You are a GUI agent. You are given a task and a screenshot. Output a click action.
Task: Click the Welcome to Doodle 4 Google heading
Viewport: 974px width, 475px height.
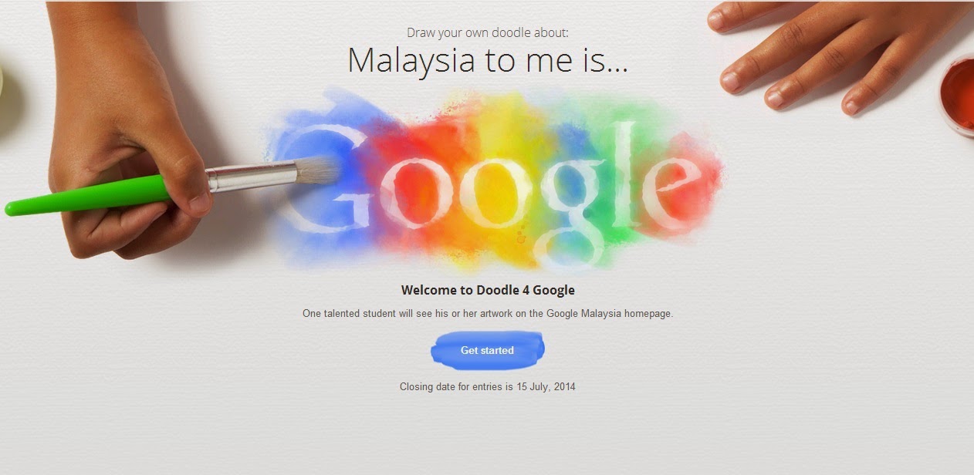pos(488,290)
